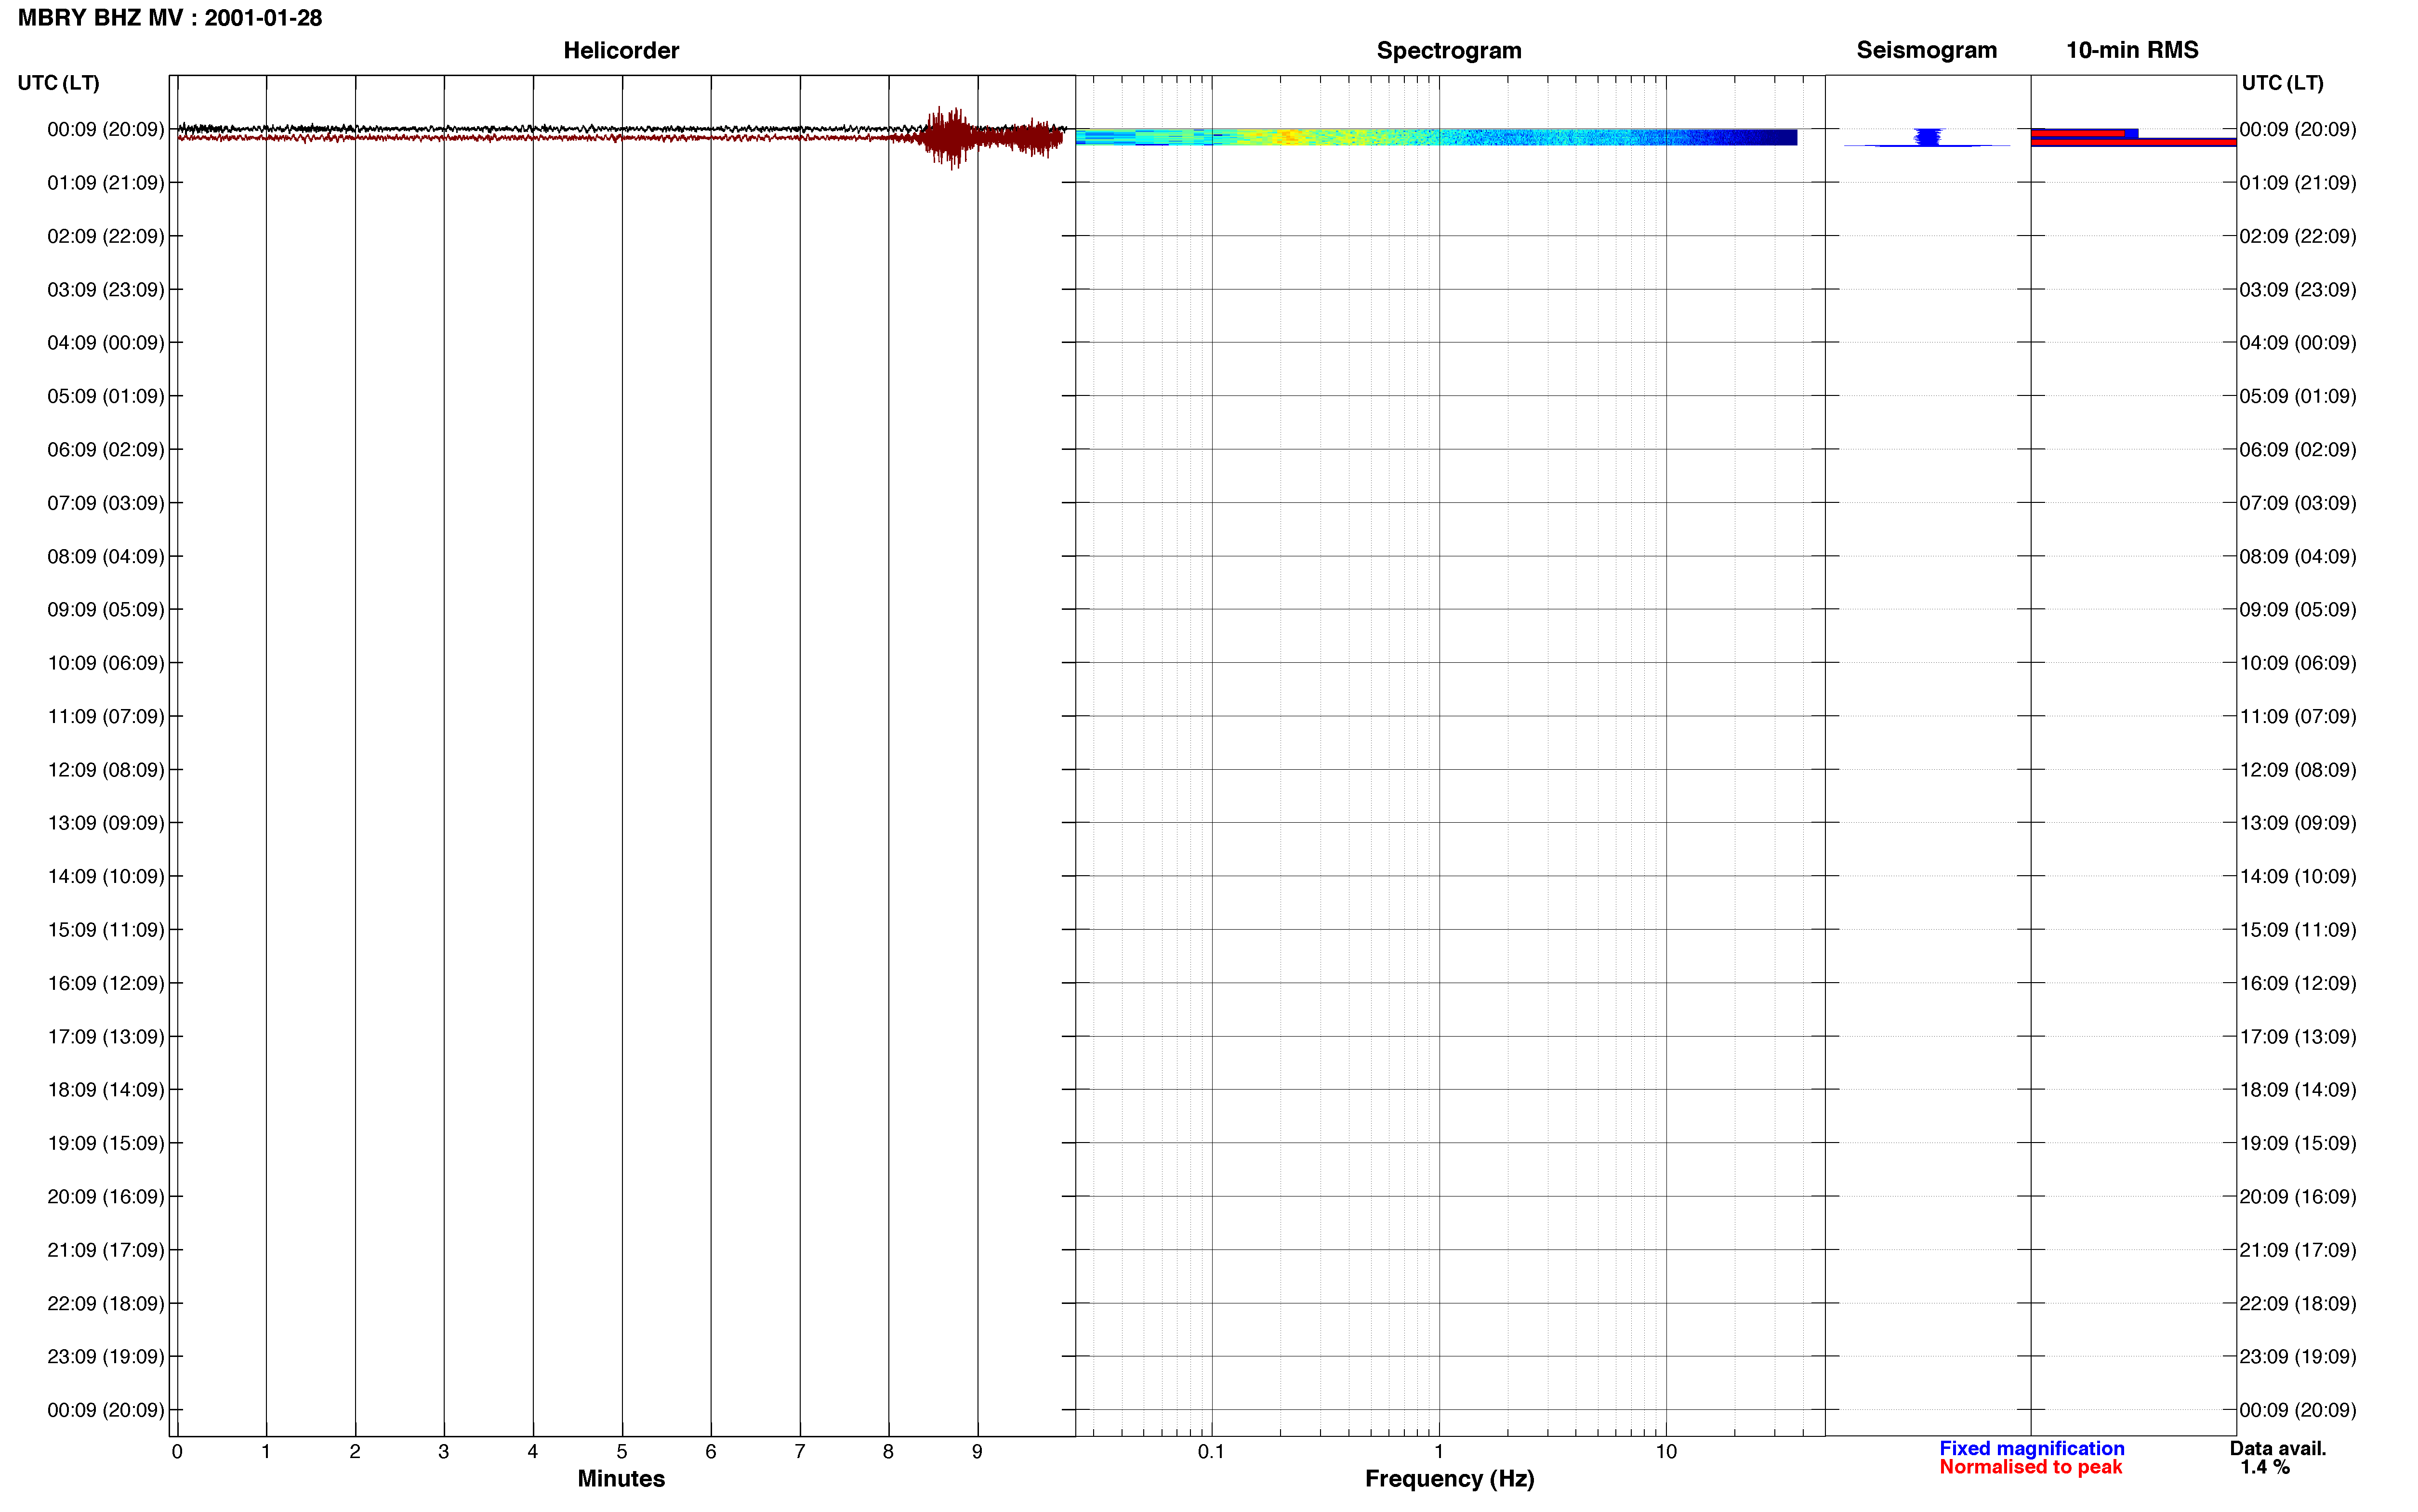2418x1512 pixels.
Task: Click the left time label '23:09 (19:09)'
Action: pyautogui.click(x=106, y=1357)
